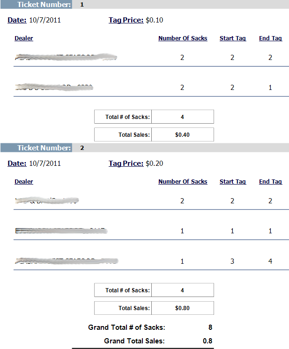This screenshot has height=349, width=289.
Task: Click the $0.80 Total Sales box value
Action: (182, 308)
